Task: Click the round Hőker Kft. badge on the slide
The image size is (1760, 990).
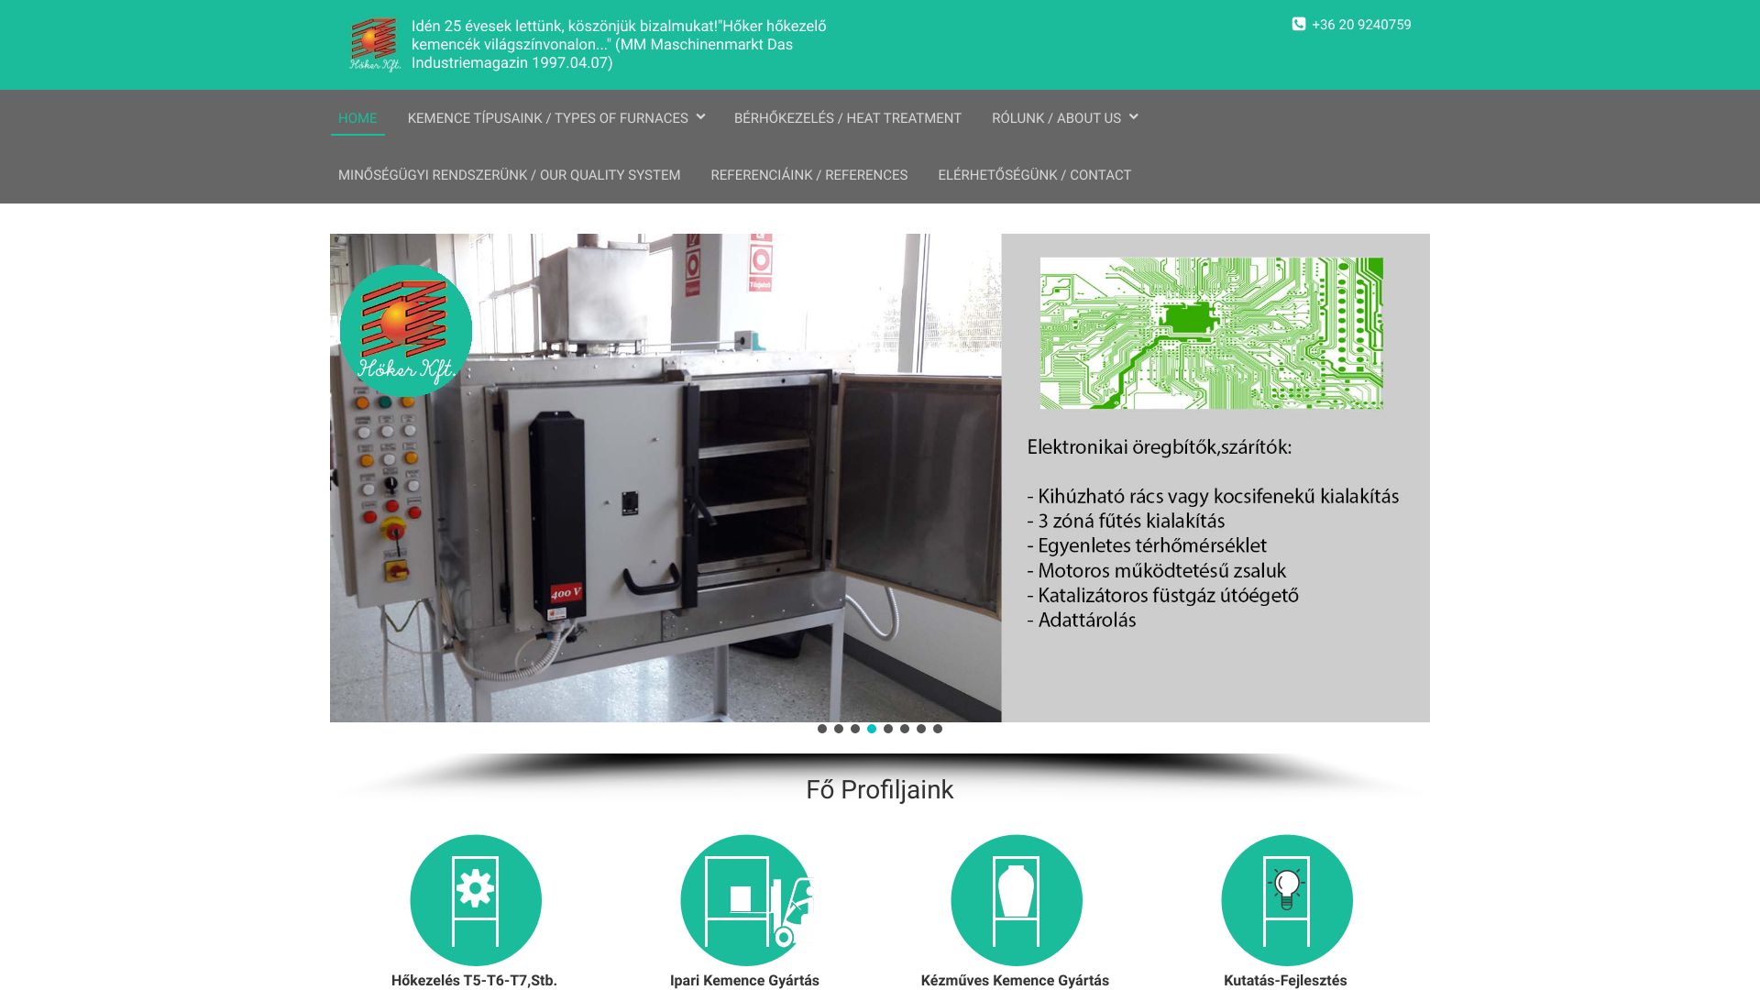Action: click(x=406, y=331)
